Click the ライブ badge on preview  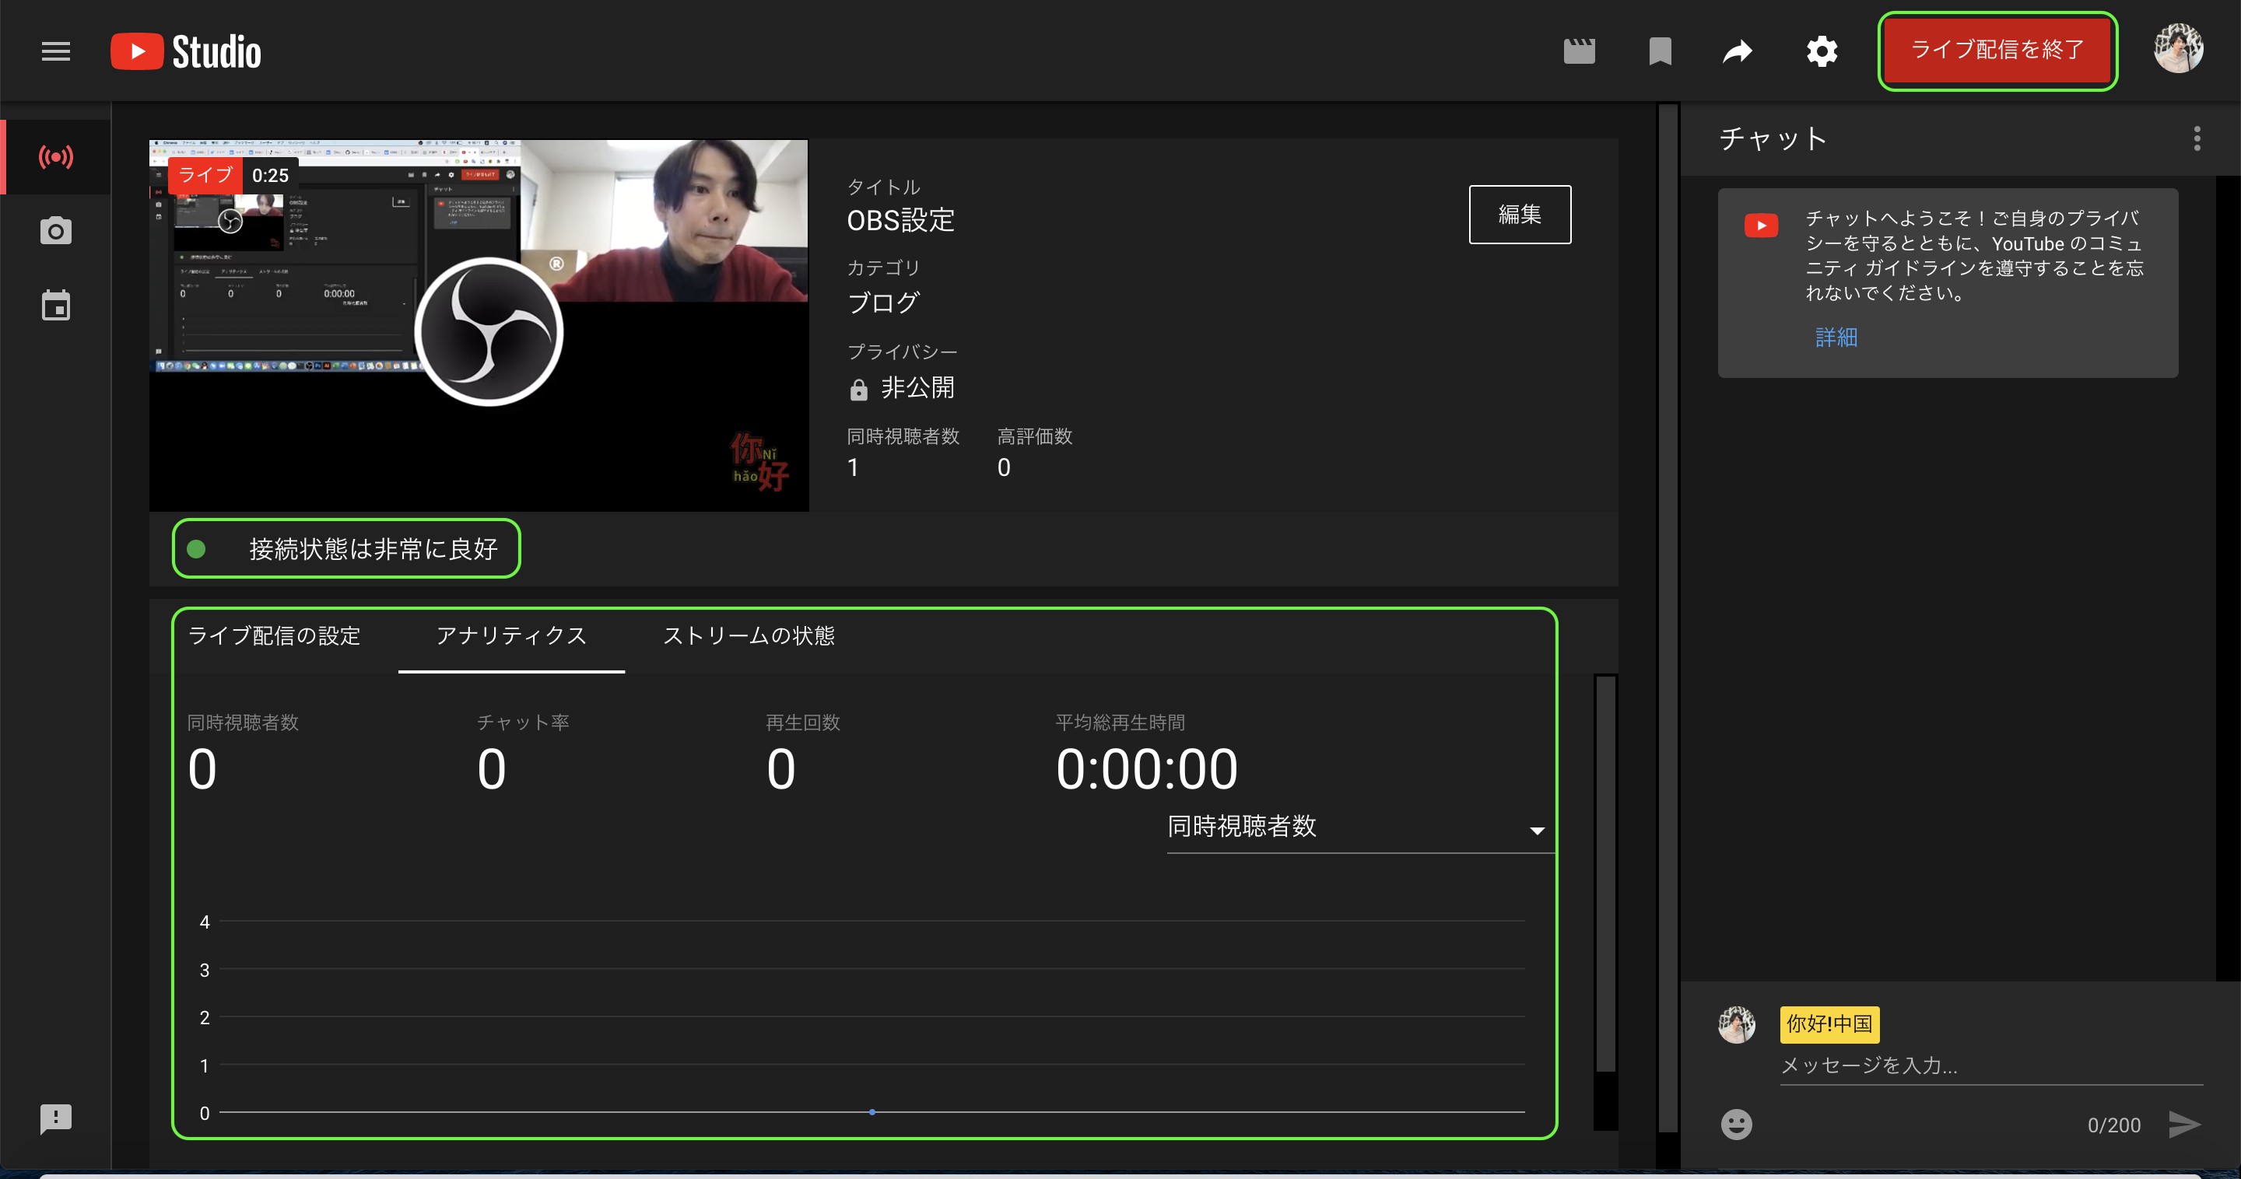(x=205, y=175)
